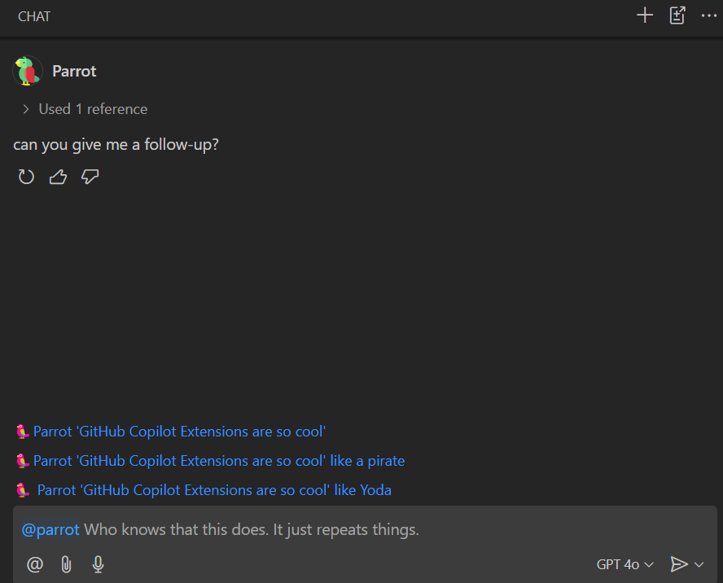Open send options chevron beside send button
The width and height of the screenshot is (723, 583).
coord(699,564)
